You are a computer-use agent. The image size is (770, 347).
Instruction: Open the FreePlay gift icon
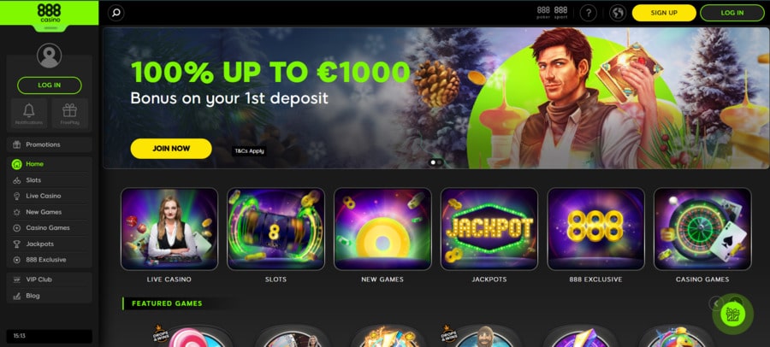pyautogui.click(x=70, y=114)
